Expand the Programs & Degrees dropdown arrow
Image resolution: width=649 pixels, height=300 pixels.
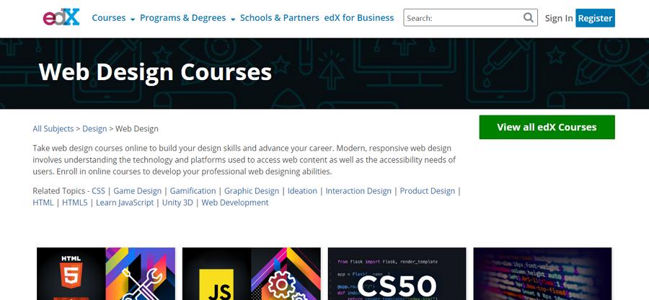(x=233, y=19)
